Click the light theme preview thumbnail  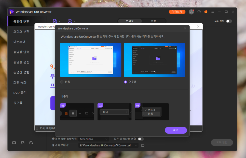pos(91,60)
